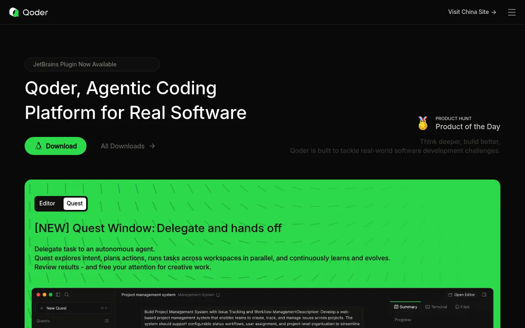Follow the Visit China Site link

click(x=472, y=12)
